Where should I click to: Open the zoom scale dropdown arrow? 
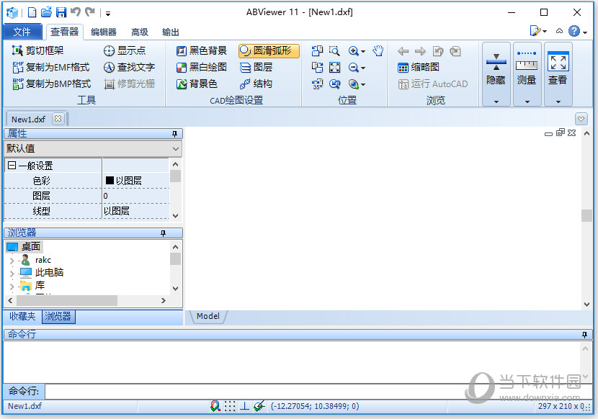[362, 85]
